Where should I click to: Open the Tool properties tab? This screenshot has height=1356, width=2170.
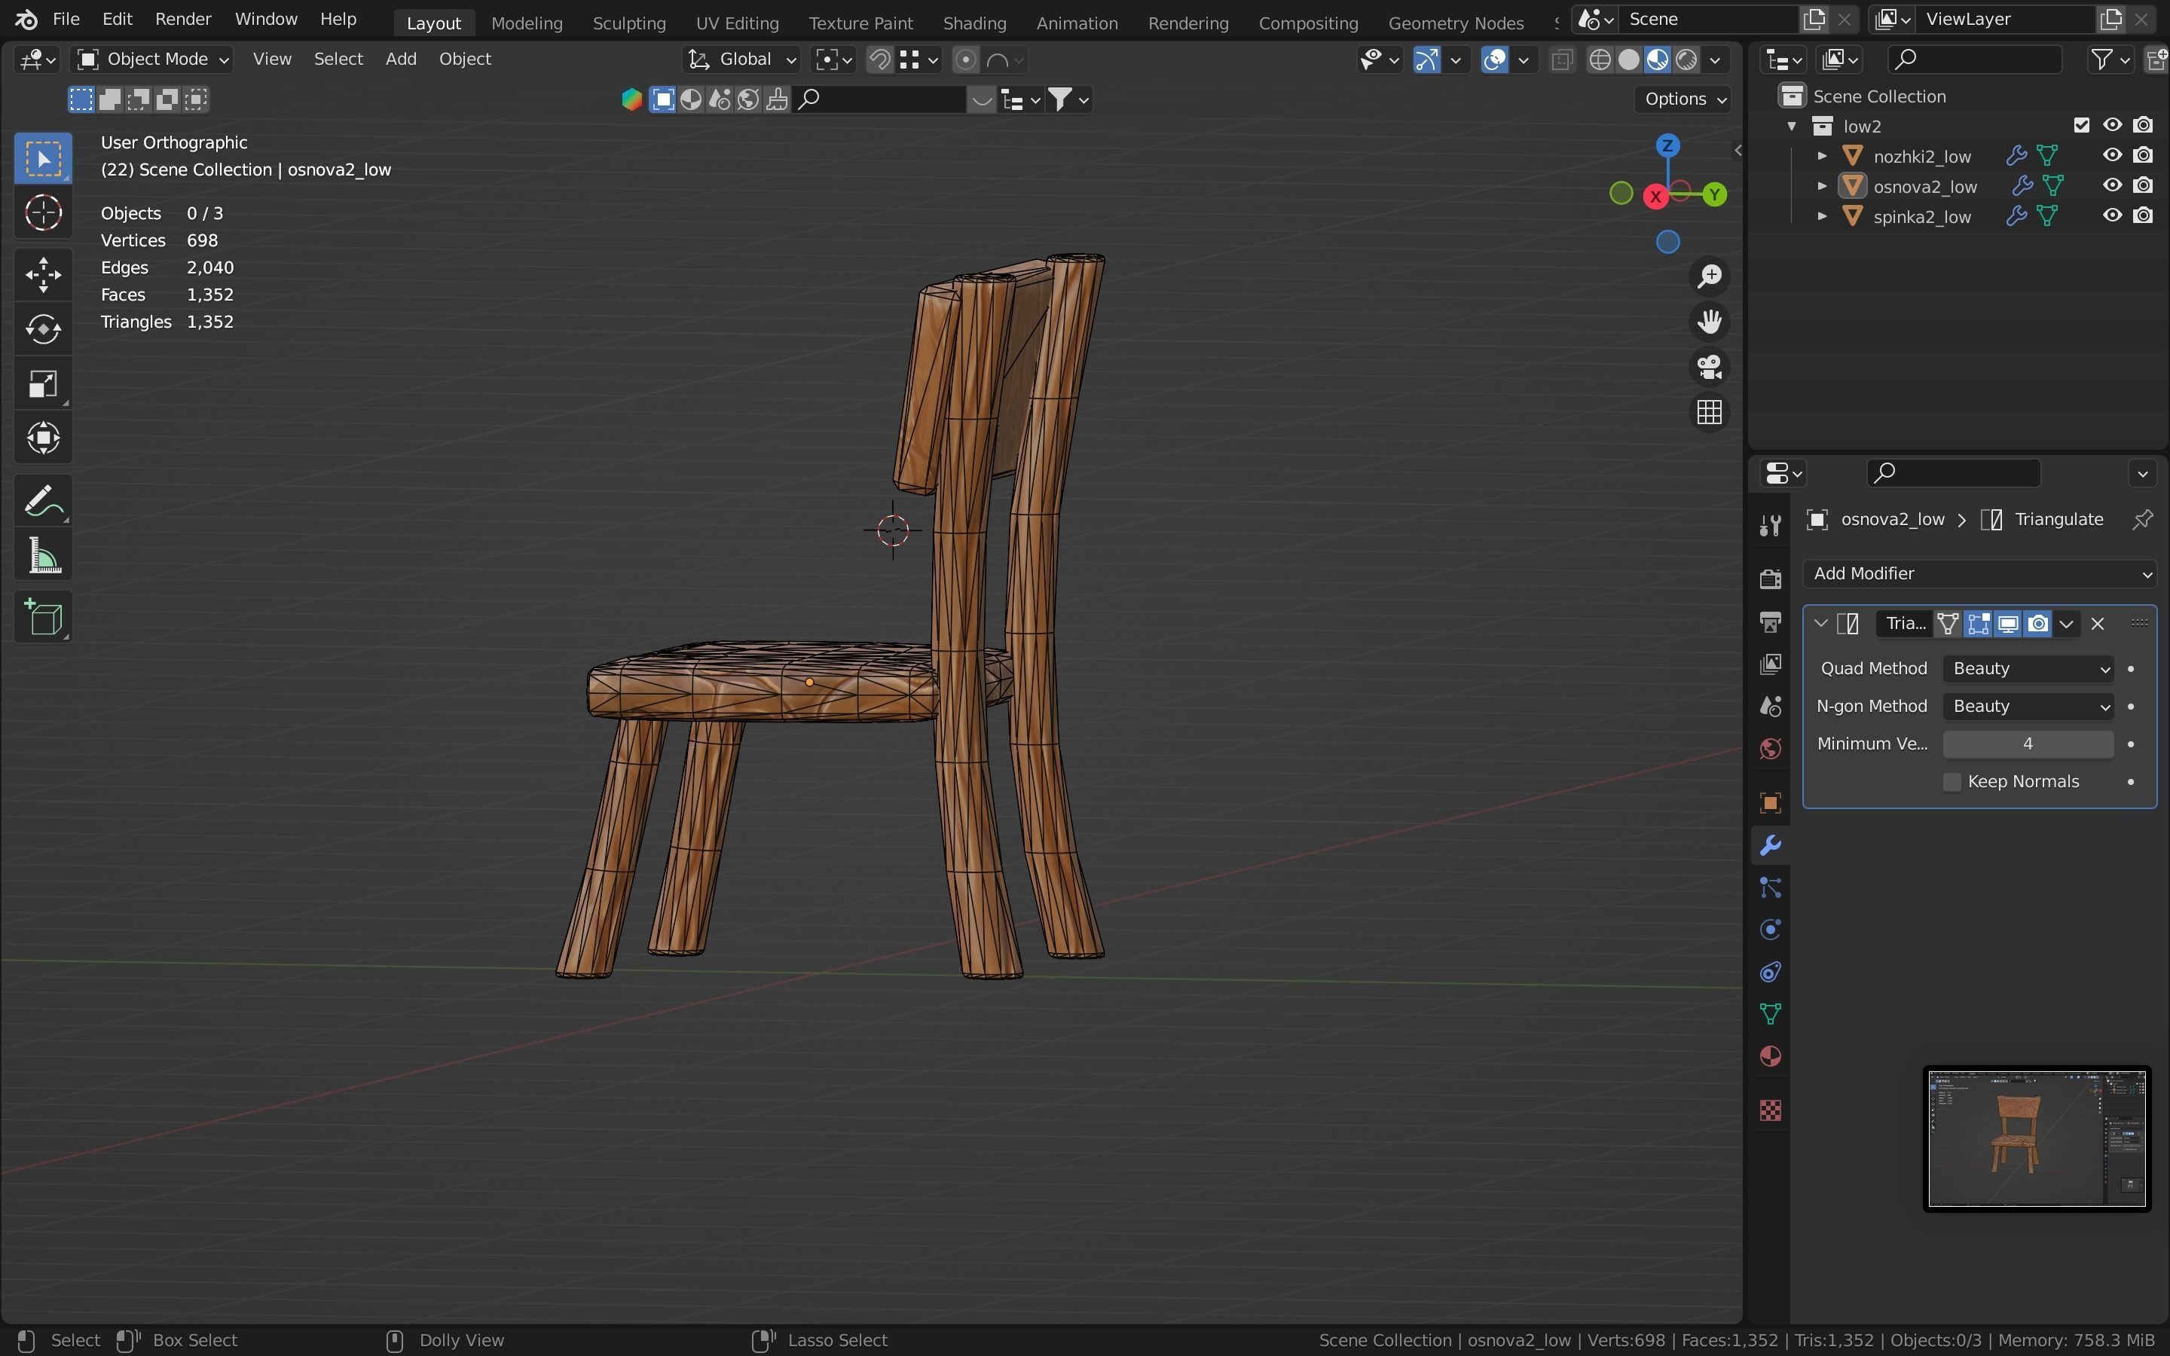1770,526
